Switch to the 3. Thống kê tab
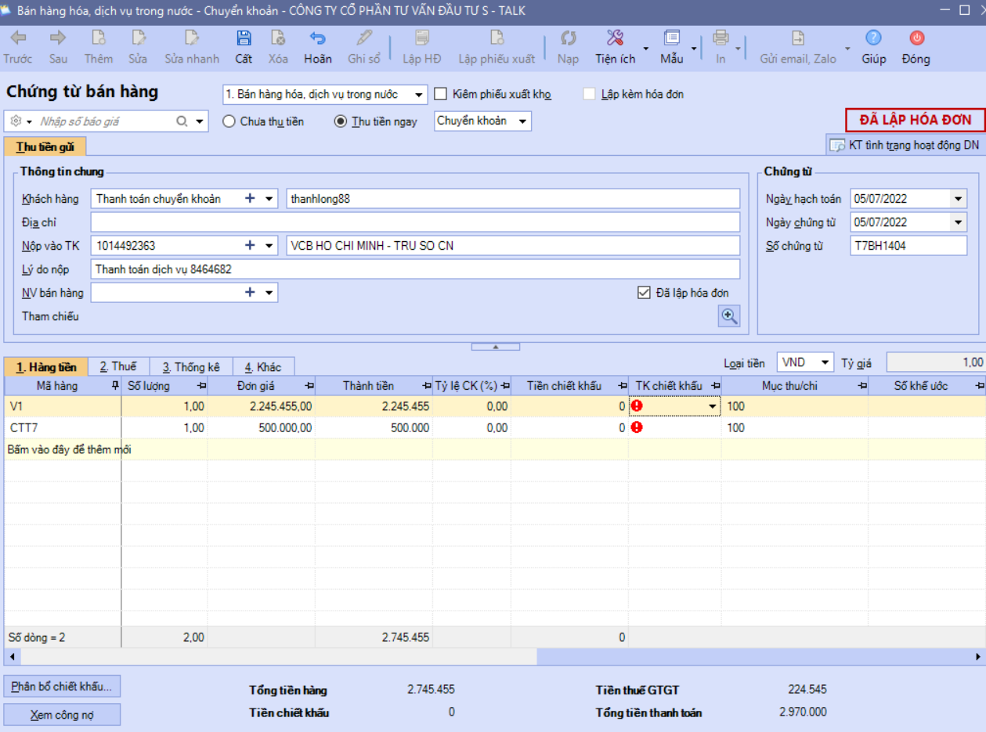Screen dimensions: 986x732 tap(191, 366)
